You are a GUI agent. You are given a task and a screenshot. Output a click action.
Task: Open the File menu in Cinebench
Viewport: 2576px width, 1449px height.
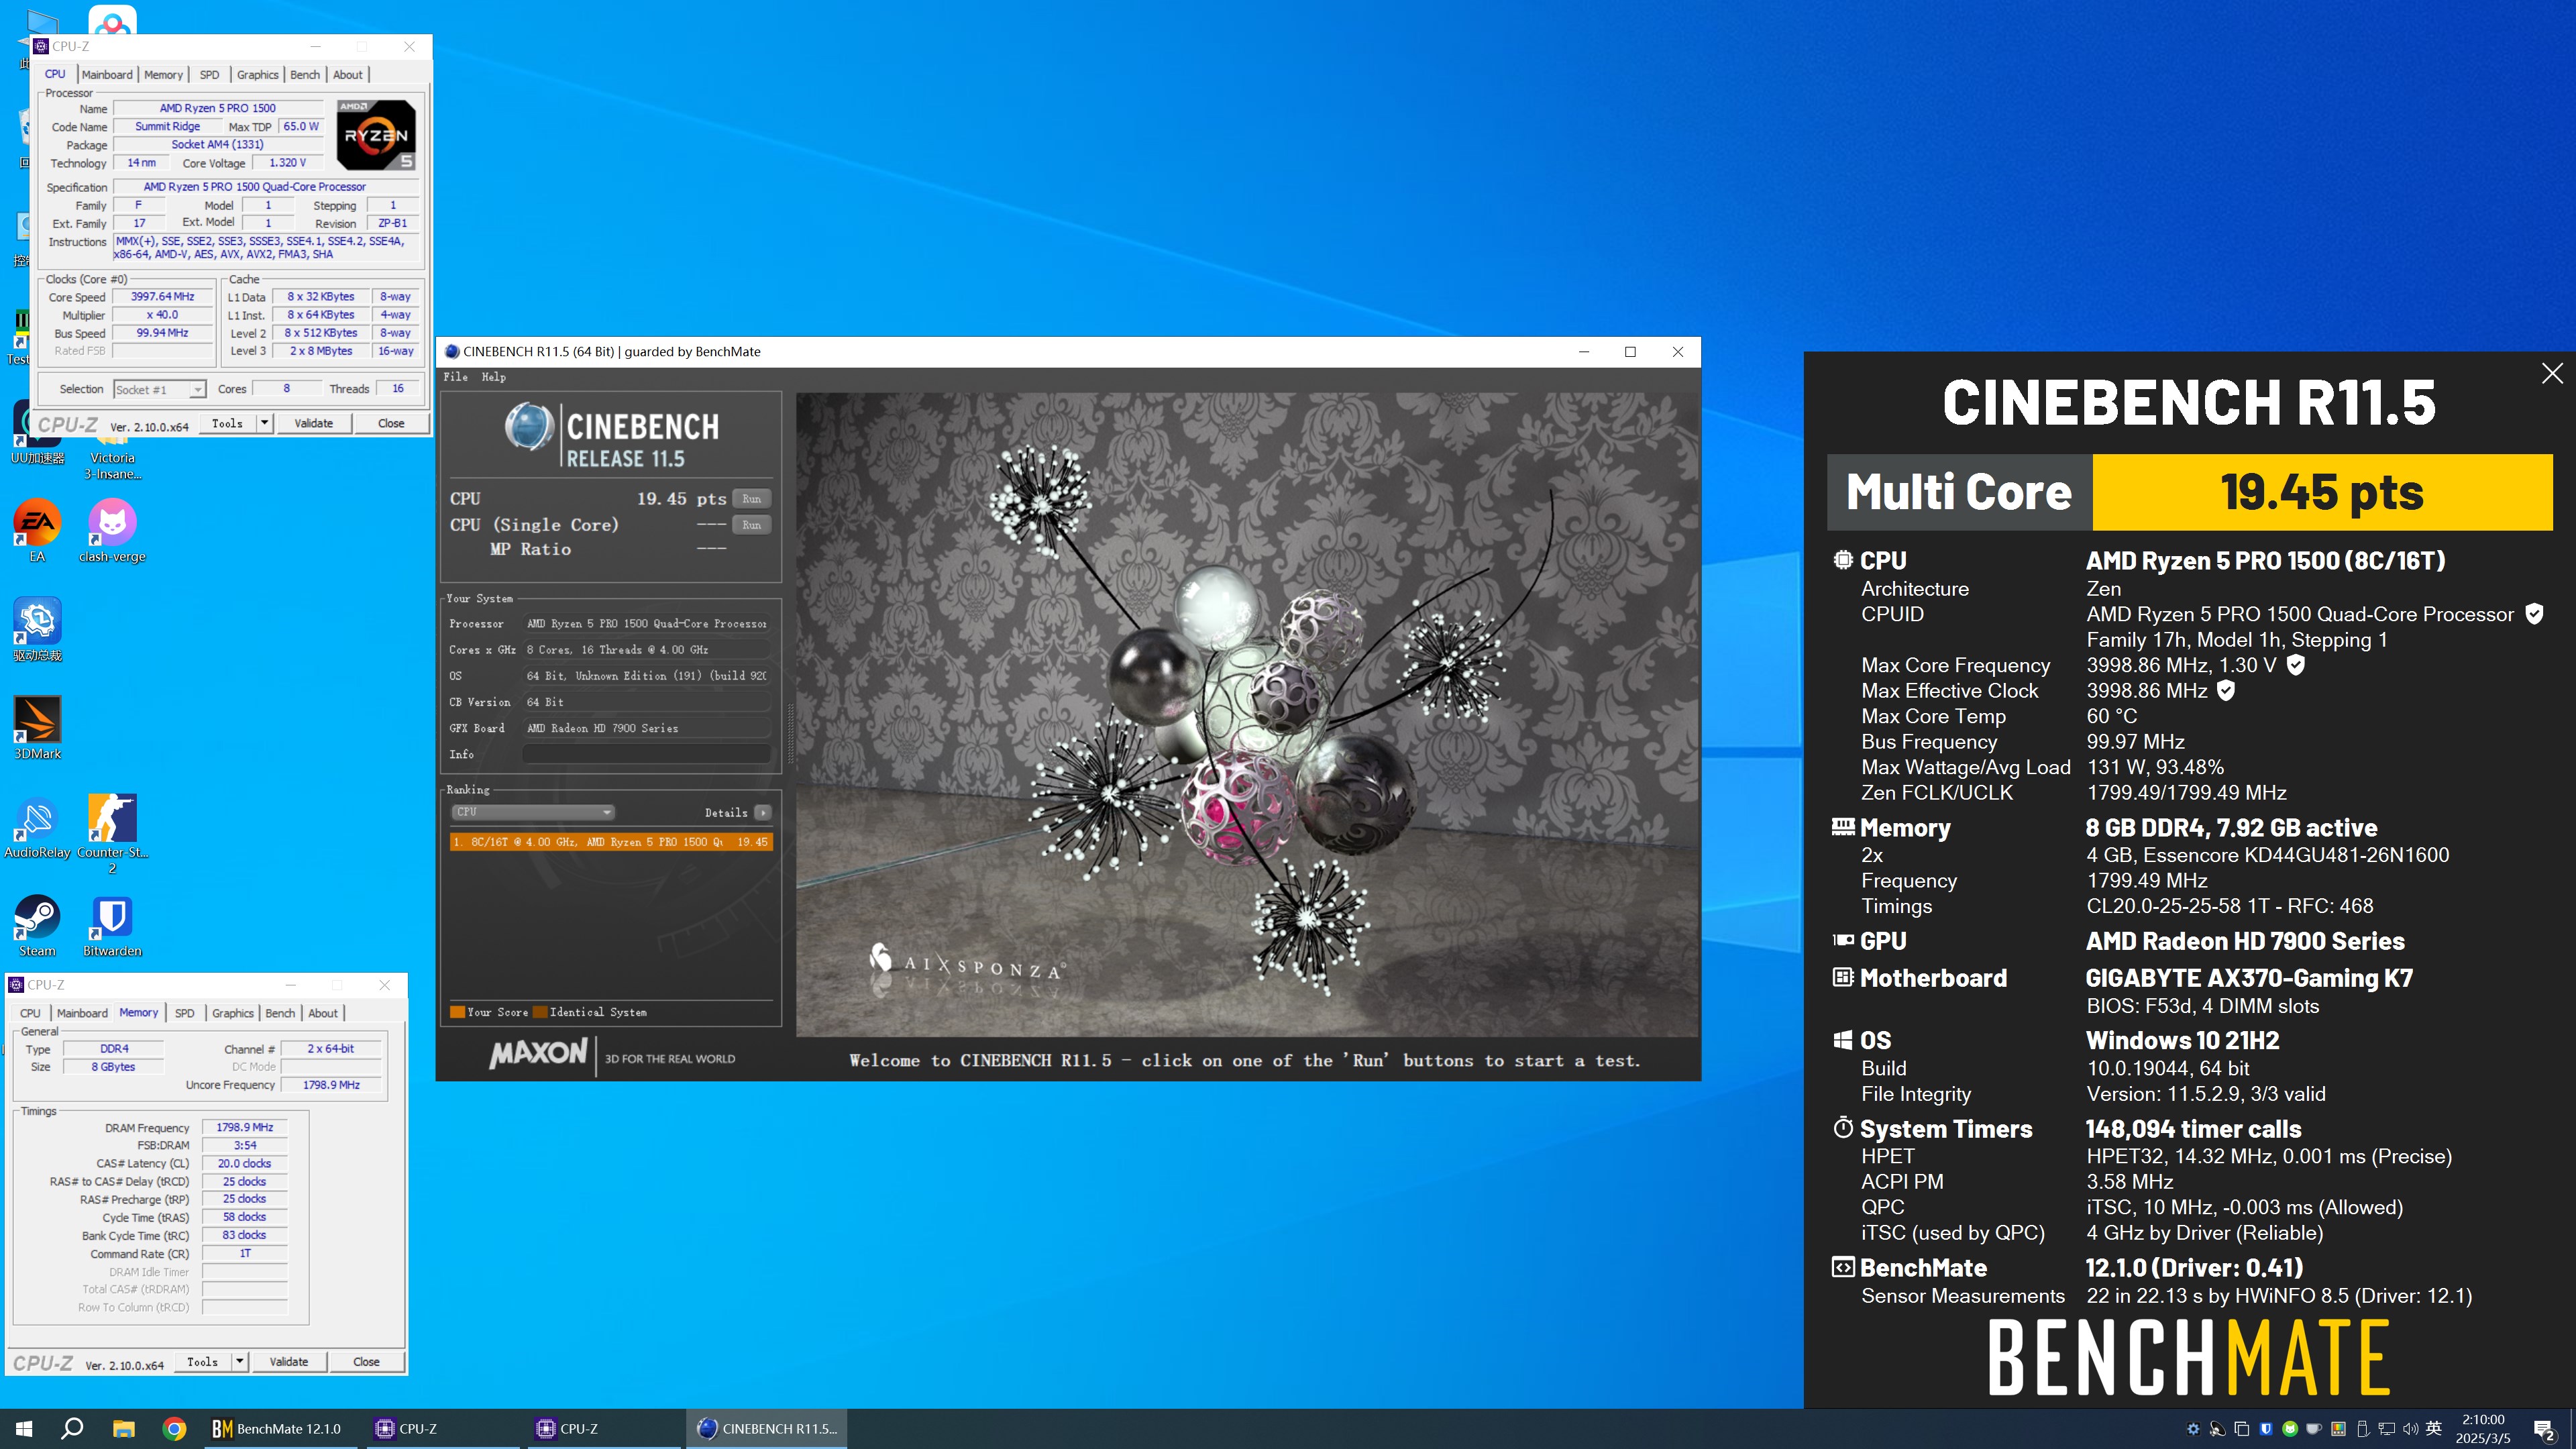[x=455, y=377]
